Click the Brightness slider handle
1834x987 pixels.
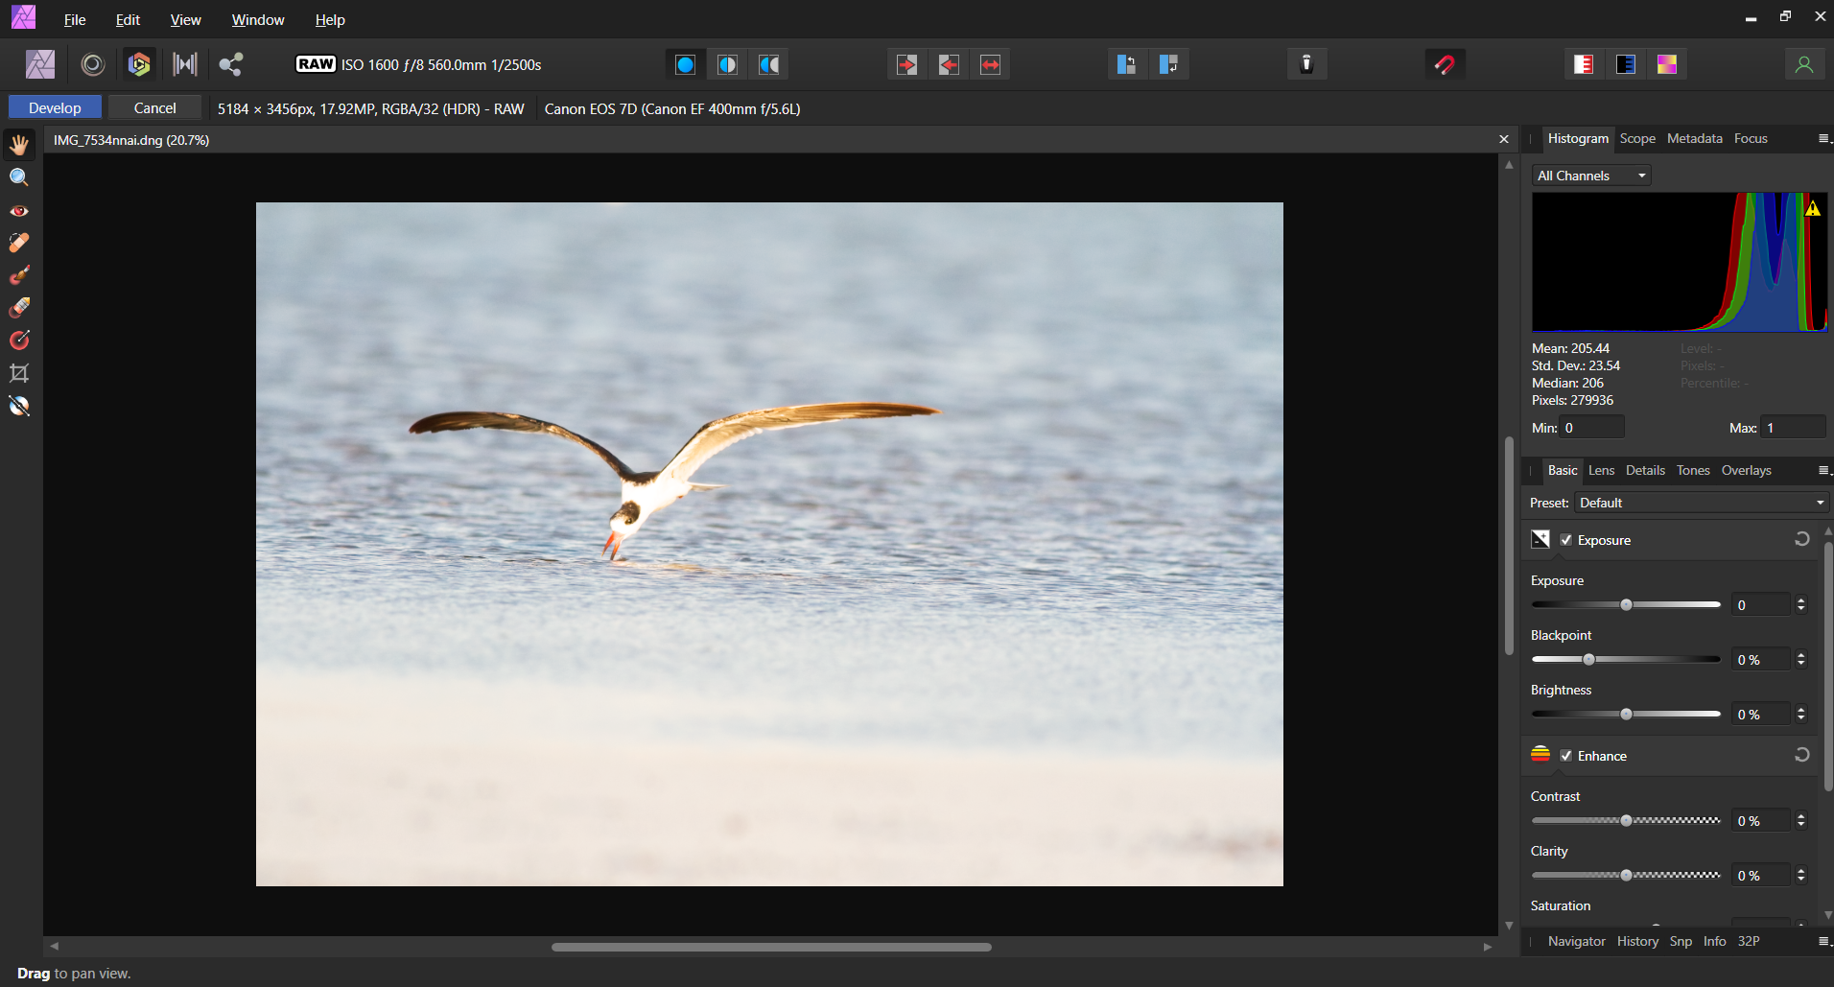click(1626, 715)
